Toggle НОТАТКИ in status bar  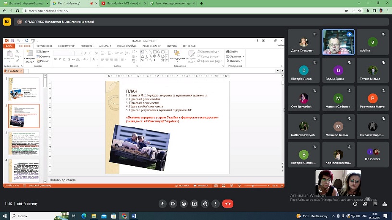pos(182,186)
